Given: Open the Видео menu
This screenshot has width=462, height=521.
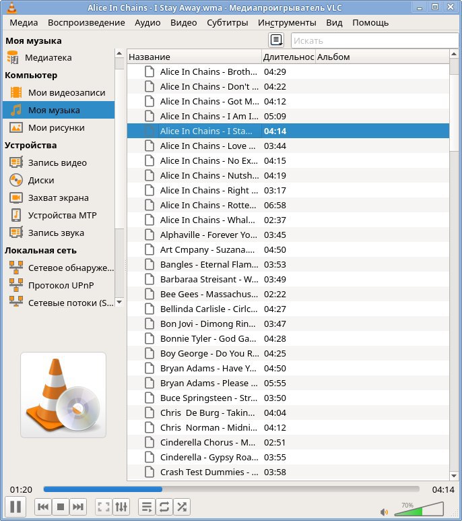Looking at the screenshot, I should point(184,23).
